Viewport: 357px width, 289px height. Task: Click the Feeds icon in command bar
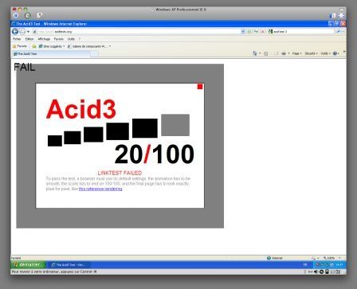(x=265, y=53)
